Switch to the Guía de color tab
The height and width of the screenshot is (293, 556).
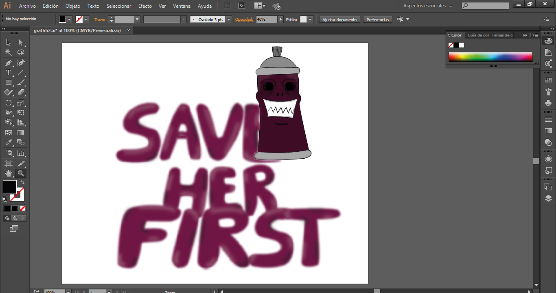point(478,35)
